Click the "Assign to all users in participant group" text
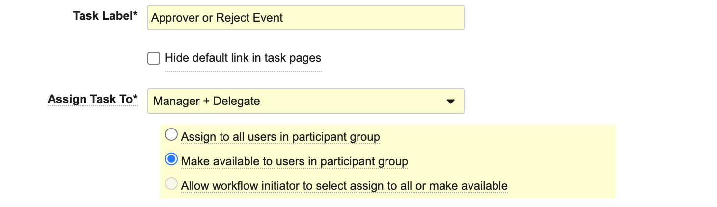The image size is (717, 207). (x=280, y=136)
